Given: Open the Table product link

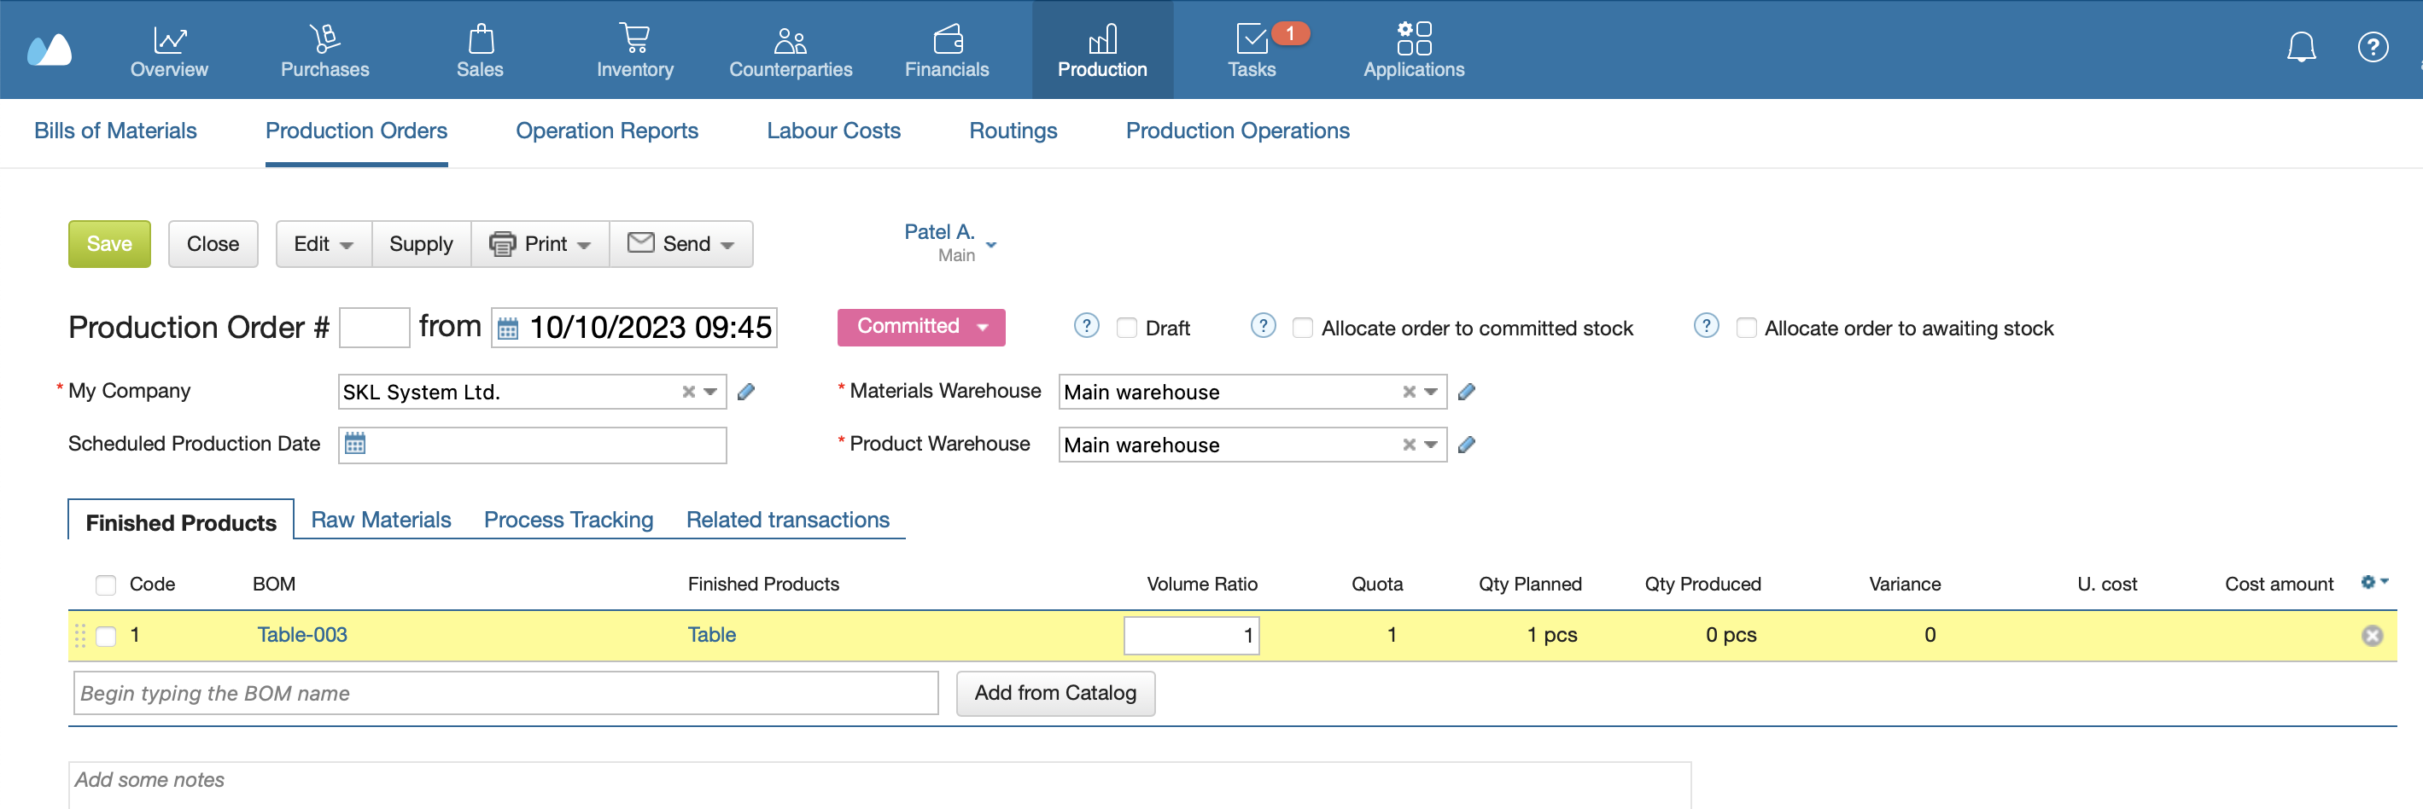Looking at the screenshot, I should (711, 636).
